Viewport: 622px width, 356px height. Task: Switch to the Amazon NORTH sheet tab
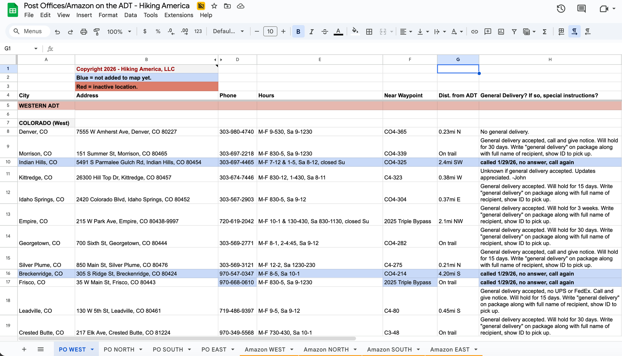pos(326,349)
